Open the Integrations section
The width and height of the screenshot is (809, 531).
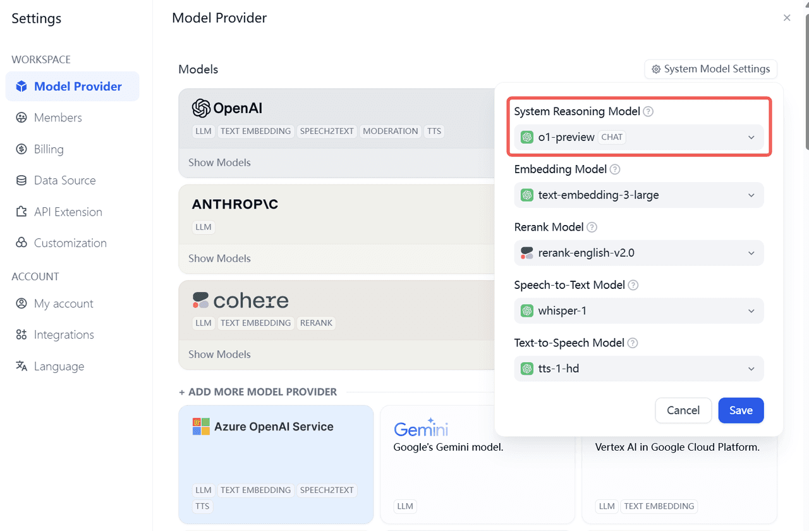(21, 334)
